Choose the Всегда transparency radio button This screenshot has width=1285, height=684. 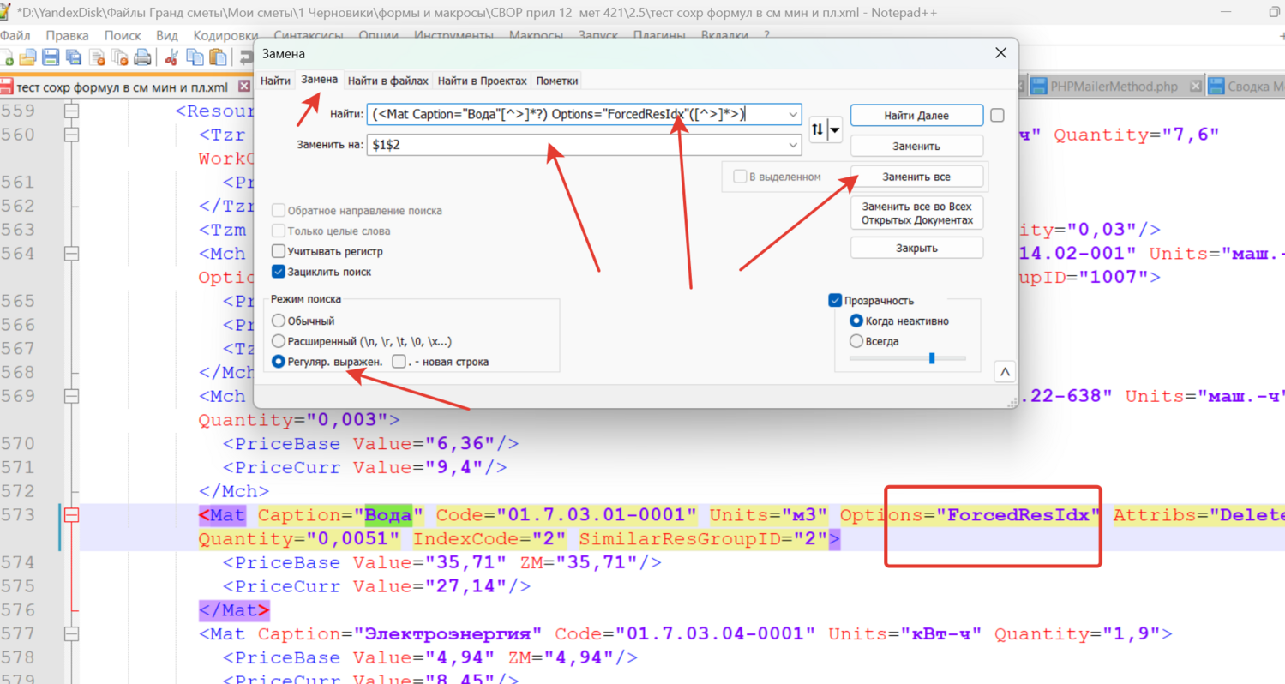856,341
